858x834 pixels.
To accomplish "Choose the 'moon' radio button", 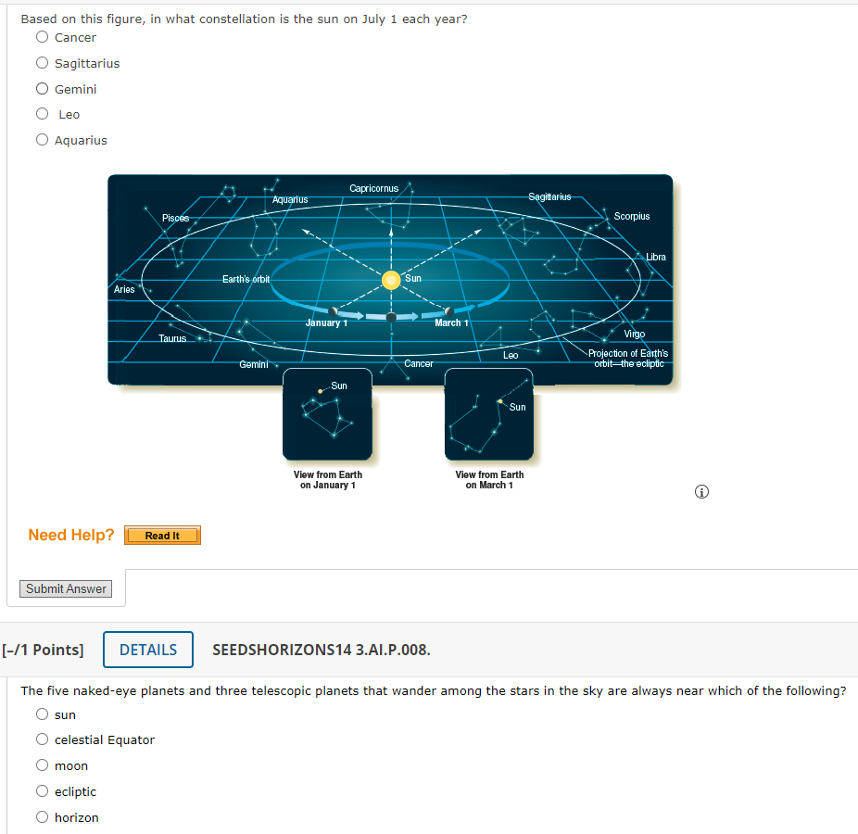I will (x=42, y=765).
